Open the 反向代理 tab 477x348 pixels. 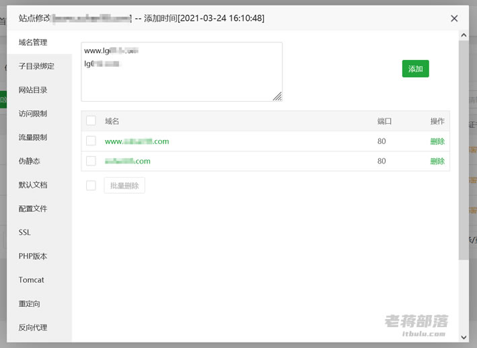coord(33,327)
